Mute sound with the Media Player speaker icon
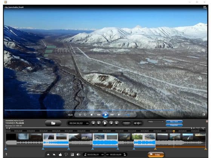The image size is (211, 158). pos(119,115)
